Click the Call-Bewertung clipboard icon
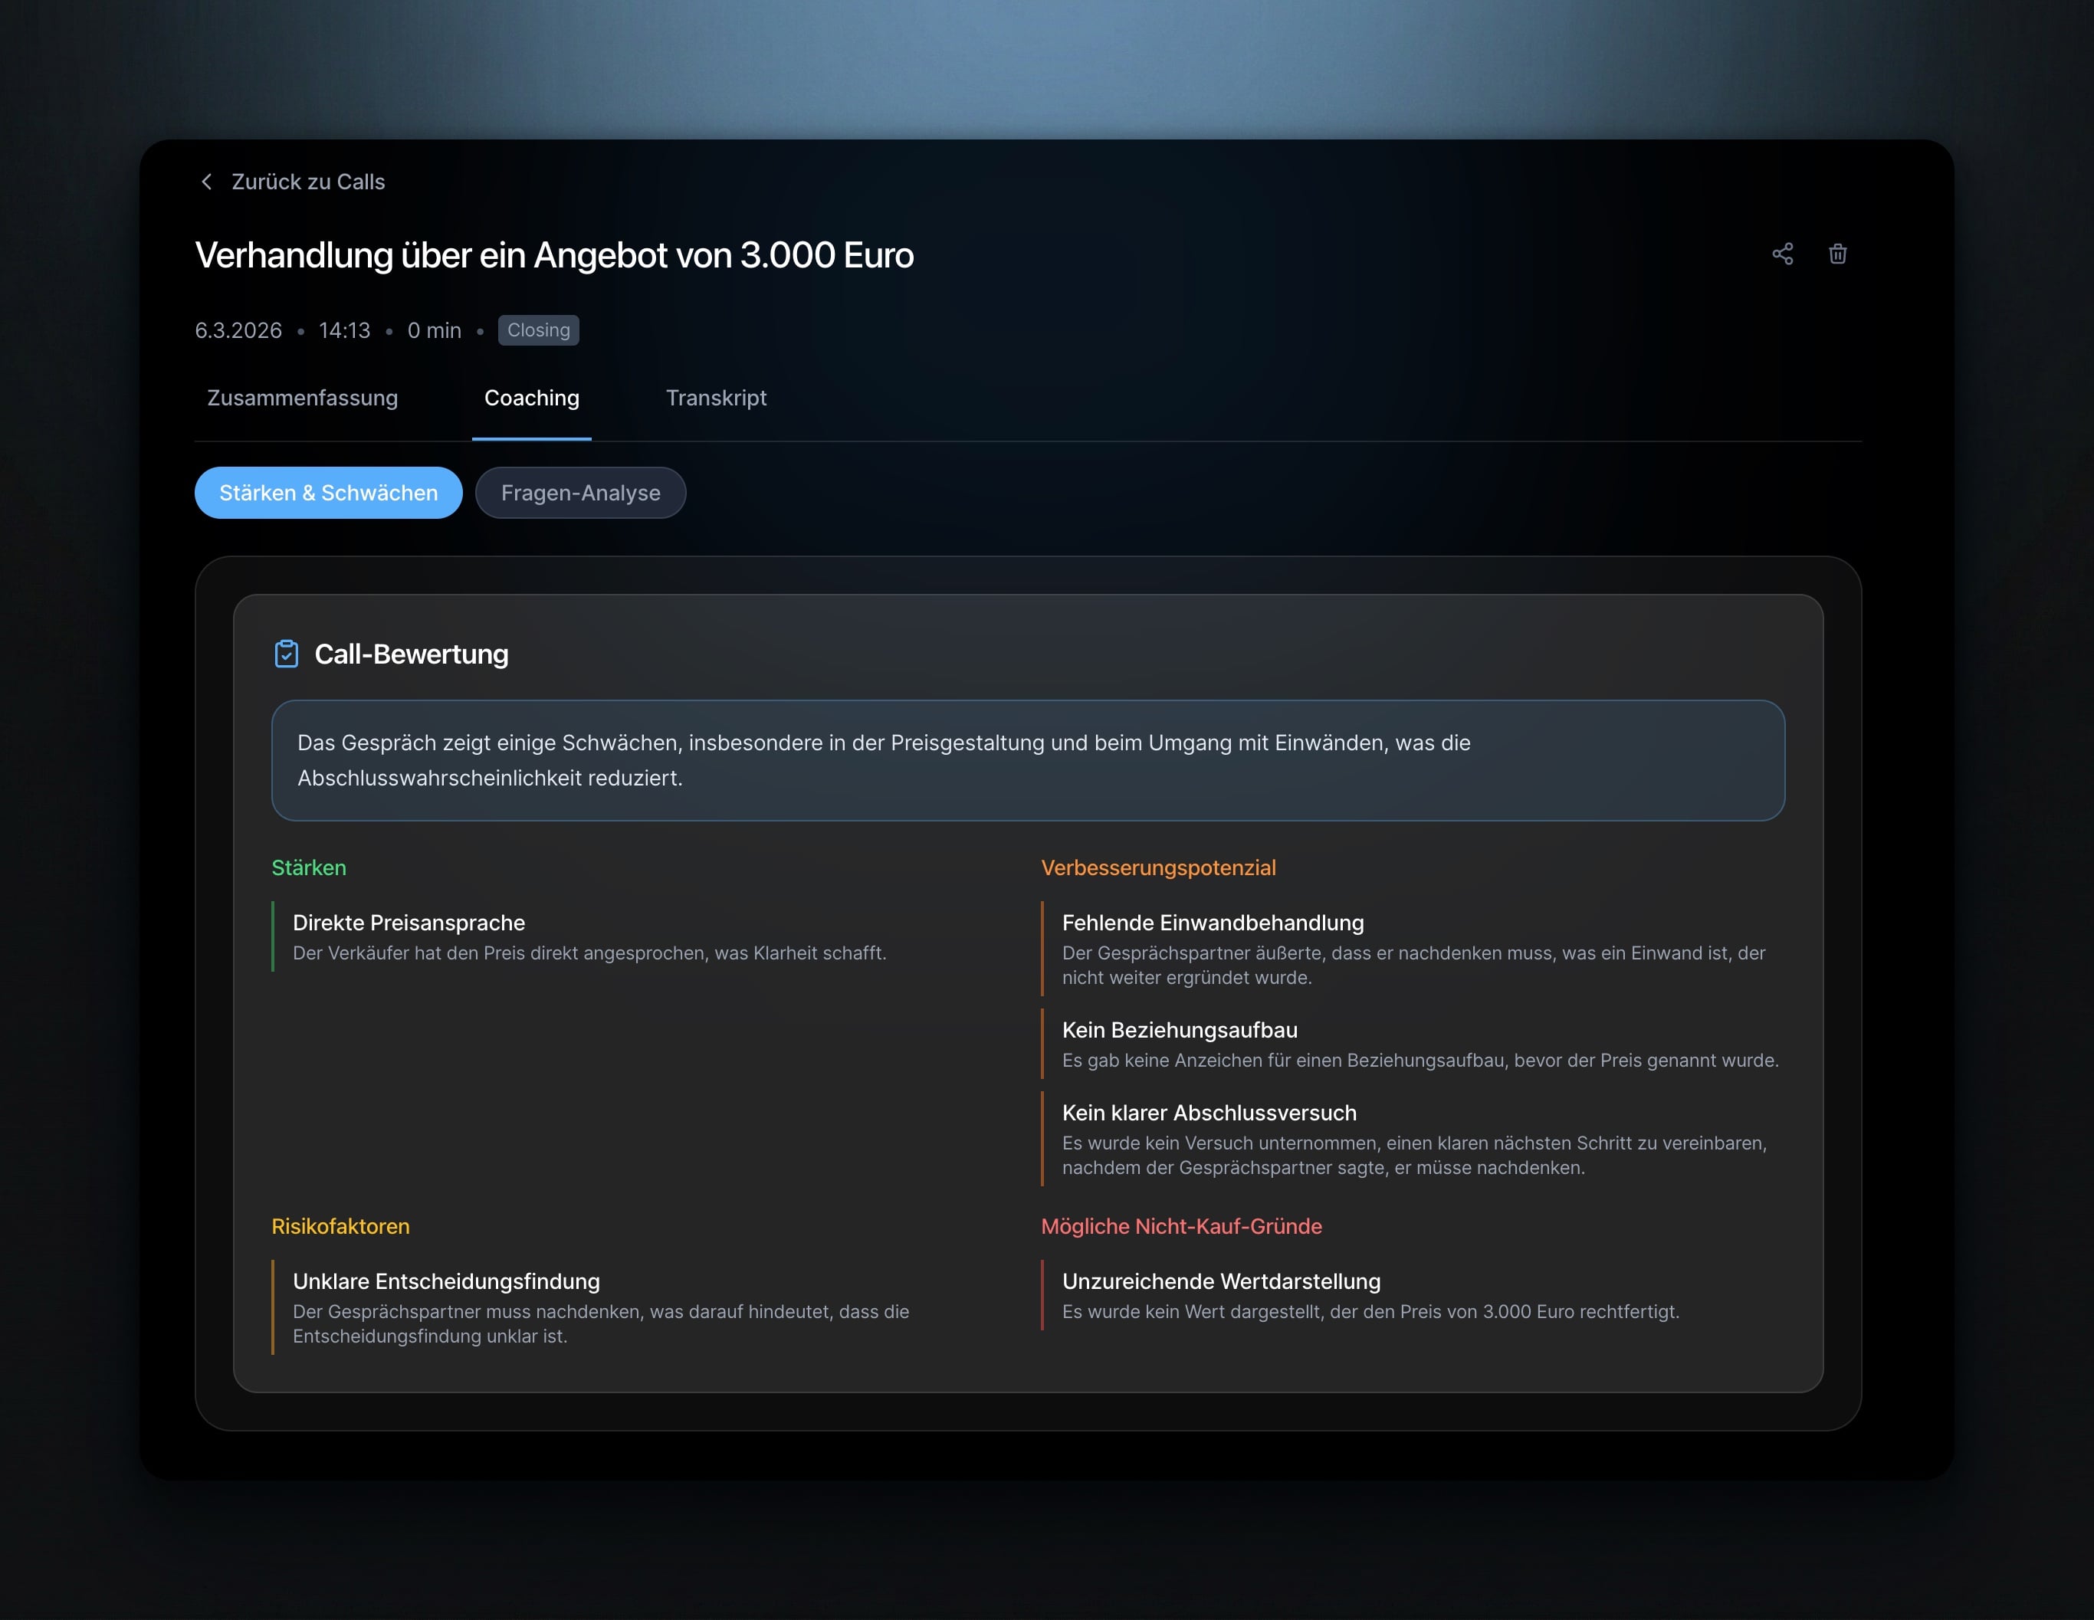The width and height of the screenshot is (2094, 1620). 287,654
